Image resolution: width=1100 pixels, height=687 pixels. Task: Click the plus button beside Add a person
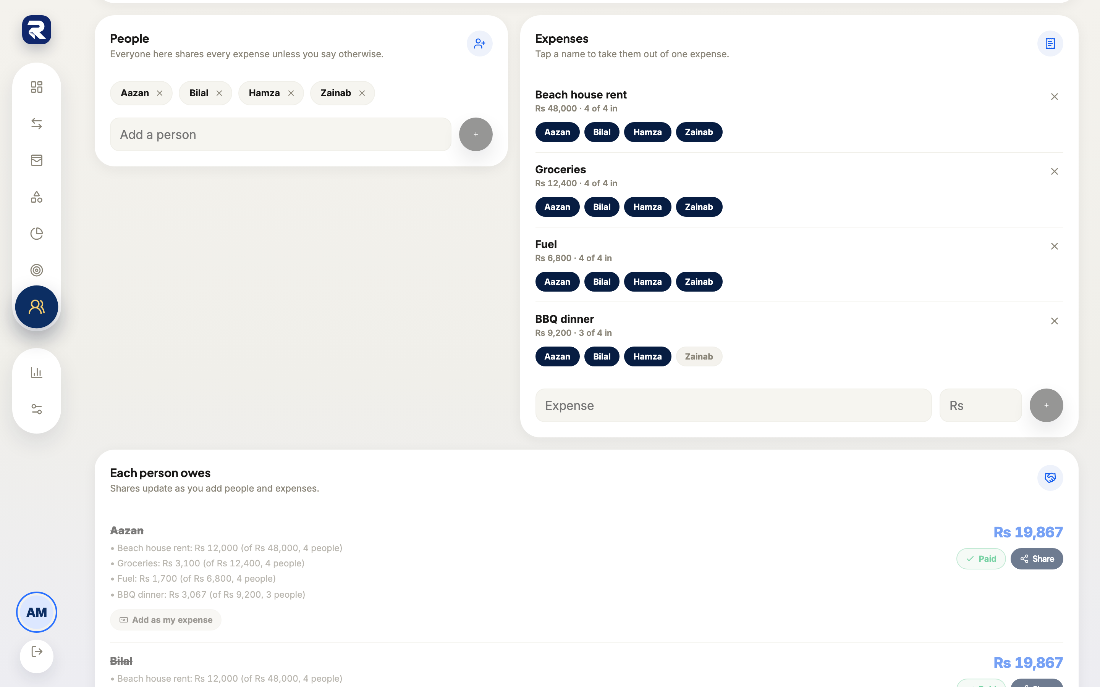click(476, 134)
